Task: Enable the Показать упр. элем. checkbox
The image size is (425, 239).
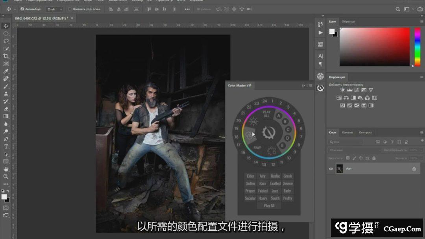Action: (70, 9)
